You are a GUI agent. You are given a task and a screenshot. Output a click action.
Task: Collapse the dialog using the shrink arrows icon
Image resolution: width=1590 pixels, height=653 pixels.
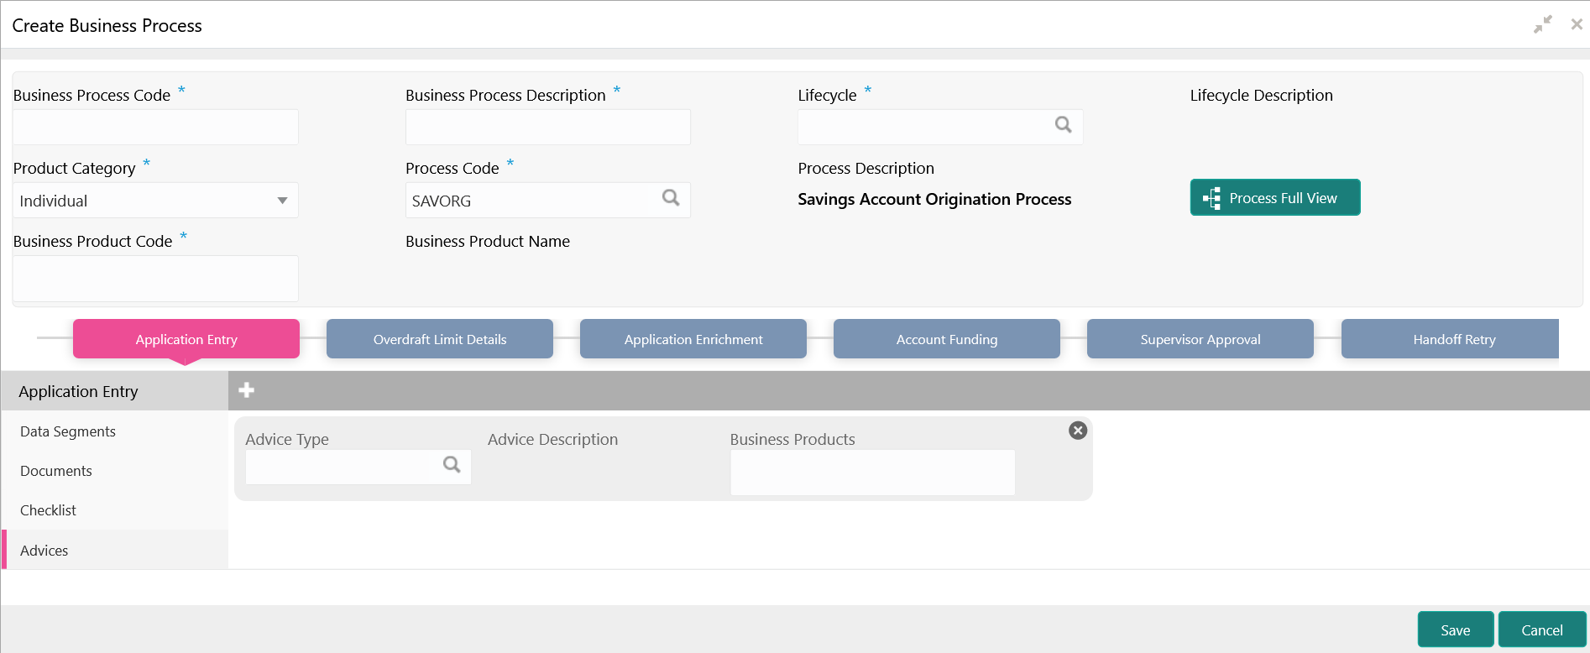coord(1542,25)
